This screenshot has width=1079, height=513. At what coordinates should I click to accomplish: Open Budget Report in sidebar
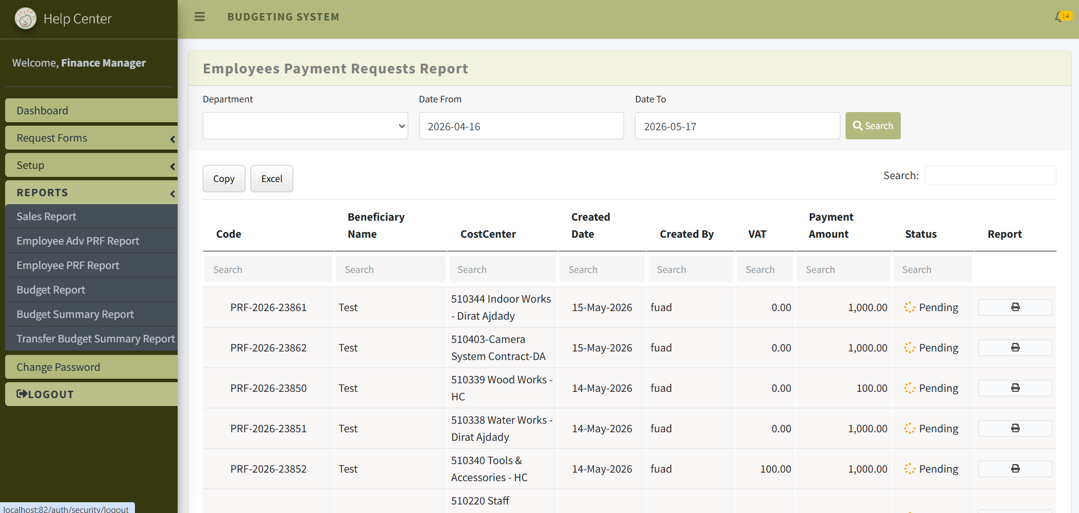pyautogui.click(x=91, y=289)
